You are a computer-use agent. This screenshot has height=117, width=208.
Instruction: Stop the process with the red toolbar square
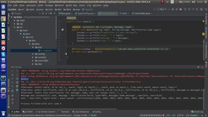point(181,9)
